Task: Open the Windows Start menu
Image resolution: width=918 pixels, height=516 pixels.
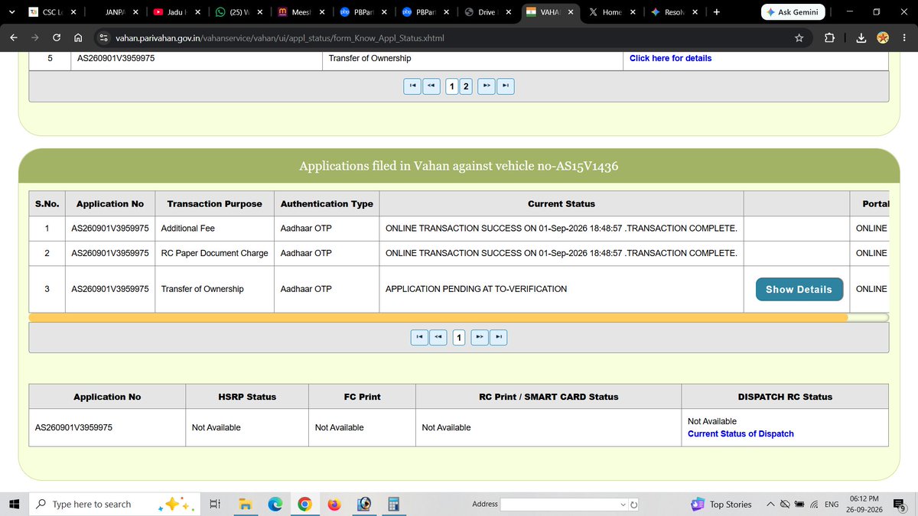Action: (x=14, y=504)
